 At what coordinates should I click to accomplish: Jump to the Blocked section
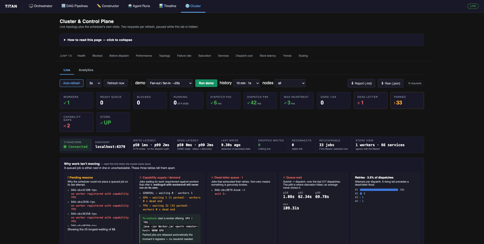coord(97,56)
